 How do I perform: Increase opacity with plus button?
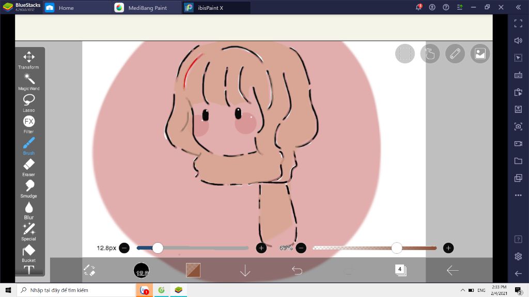pyautogui.click(x=448, y=248)
